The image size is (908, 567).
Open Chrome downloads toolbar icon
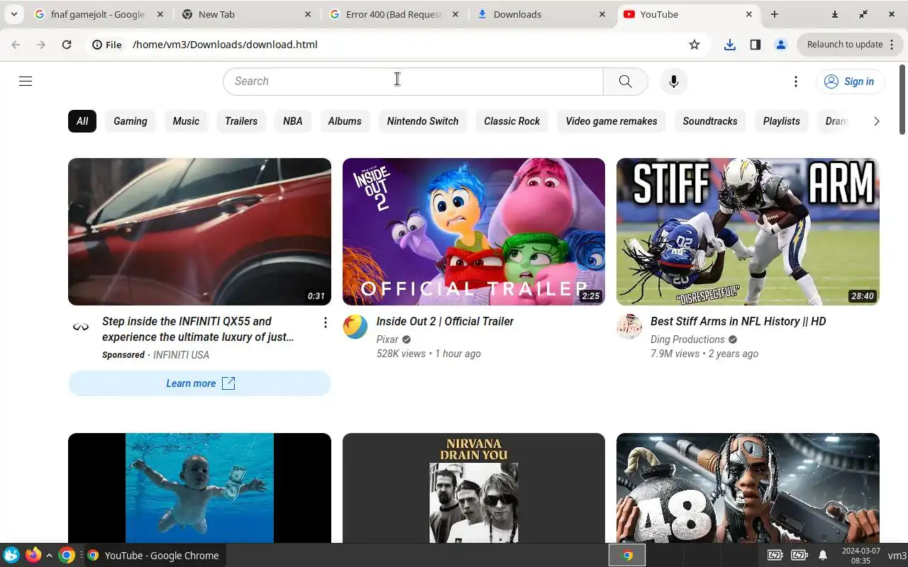[729, 45]
